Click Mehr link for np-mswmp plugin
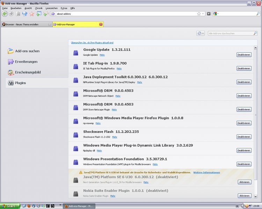262x209 pixels. [98, 123]
